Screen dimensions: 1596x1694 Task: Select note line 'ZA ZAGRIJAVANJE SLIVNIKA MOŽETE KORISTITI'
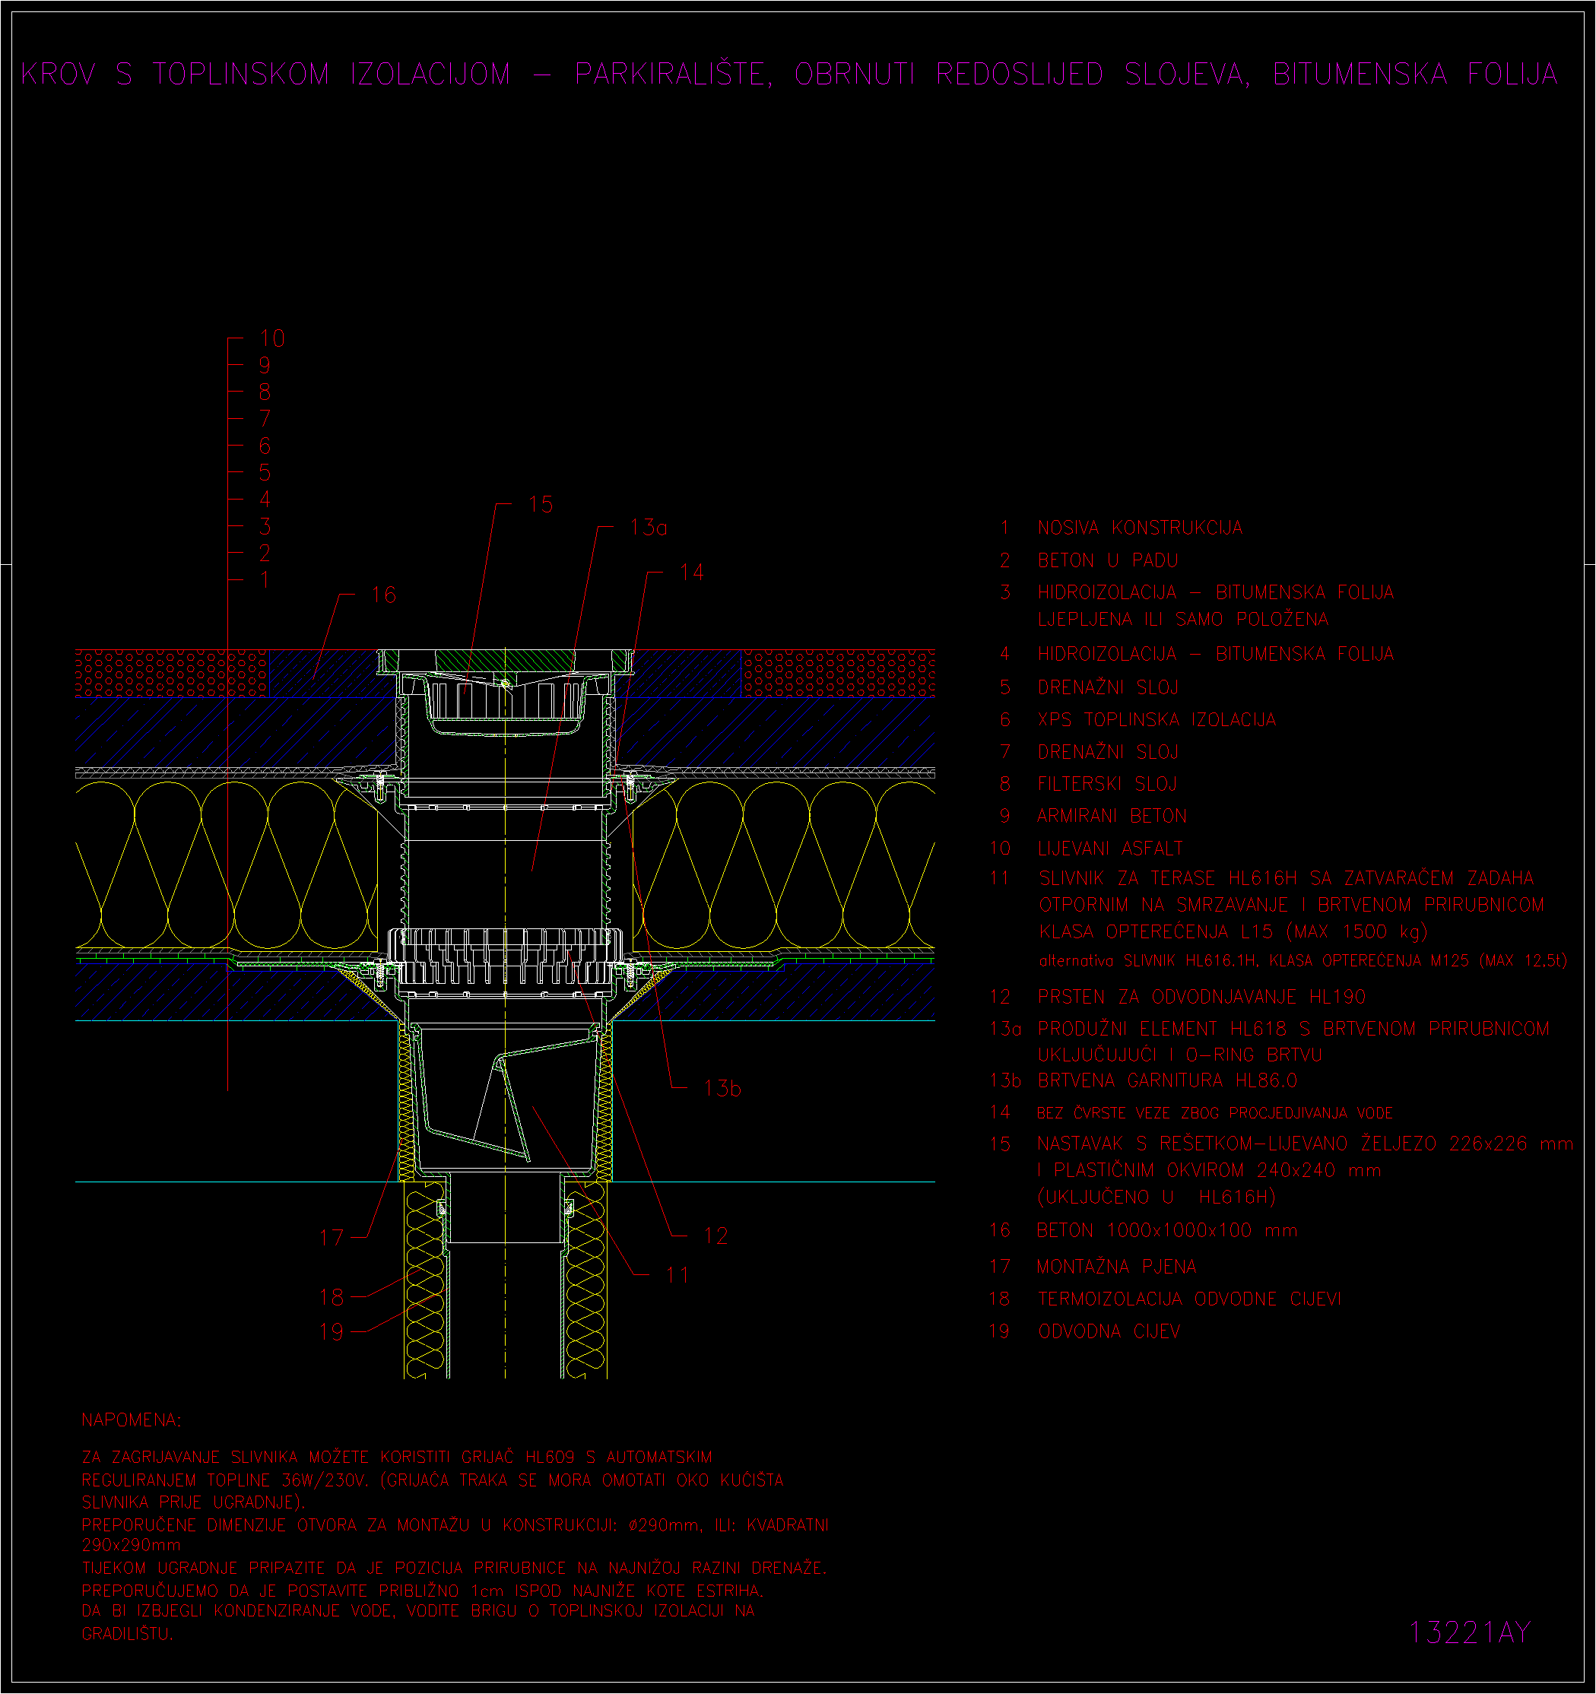397,1458
